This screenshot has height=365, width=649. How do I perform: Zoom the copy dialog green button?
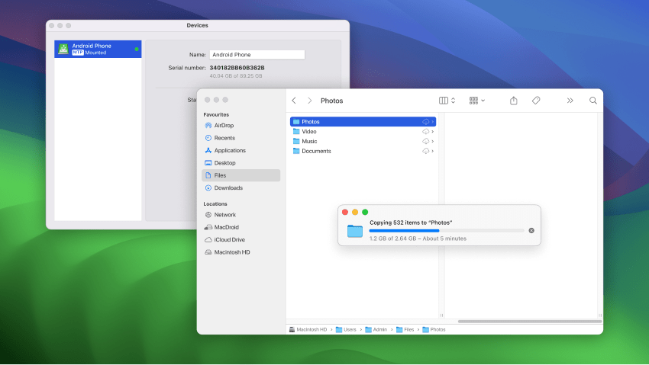[365, 212]
